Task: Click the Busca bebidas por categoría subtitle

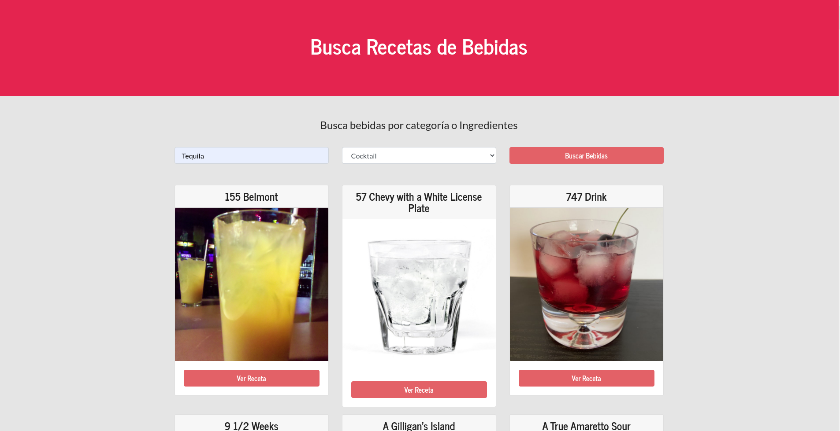Action: coord(419,125)
